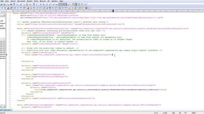The height and width of the screenshot is (114, 204).
Task: Click the 'ln 32' status bar entry
Action: (156, 113)
